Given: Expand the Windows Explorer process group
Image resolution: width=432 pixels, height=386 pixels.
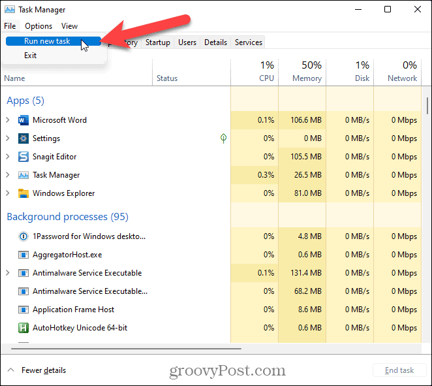Looking at the screenshot, I should (x=8, y=193).
